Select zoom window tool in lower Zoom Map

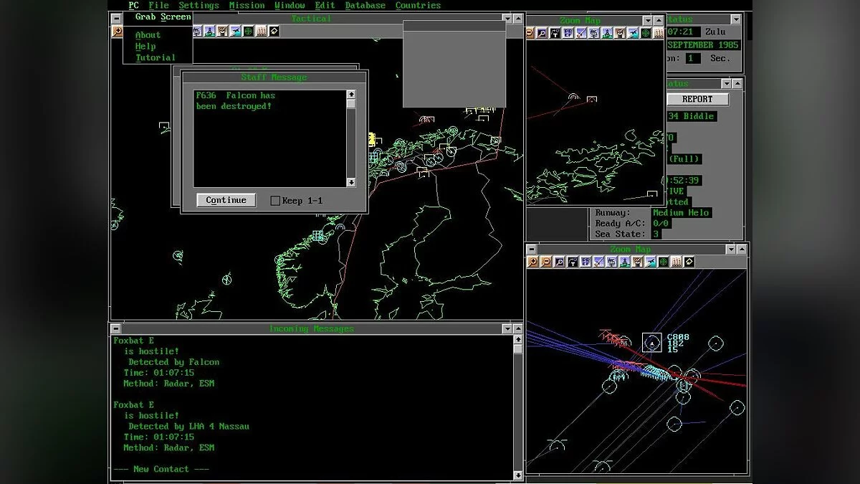(x=560, y=262)
